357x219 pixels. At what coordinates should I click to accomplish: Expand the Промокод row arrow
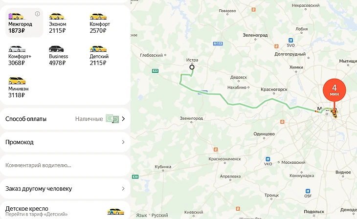(x=123, y=142)
